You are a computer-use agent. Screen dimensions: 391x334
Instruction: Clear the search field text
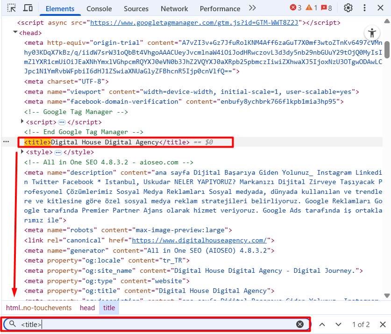(x=300, y=324)
